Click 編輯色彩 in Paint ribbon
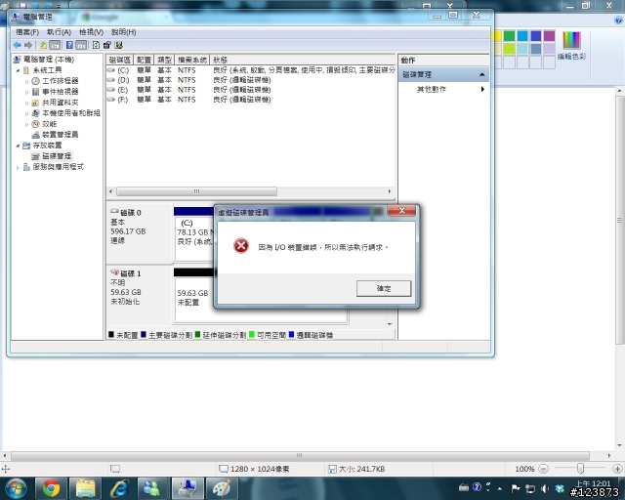 click(x=571, y=45)
